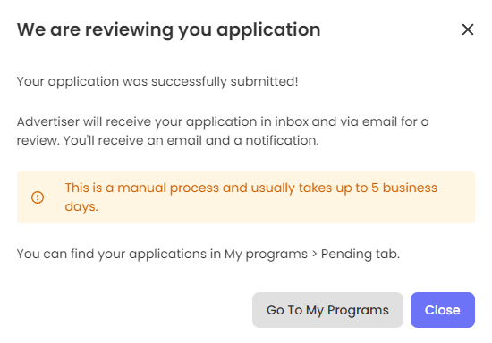This screenshot has width=492, height=343.
Task: Click the orange exclamation warning icon
Action: 38,197
